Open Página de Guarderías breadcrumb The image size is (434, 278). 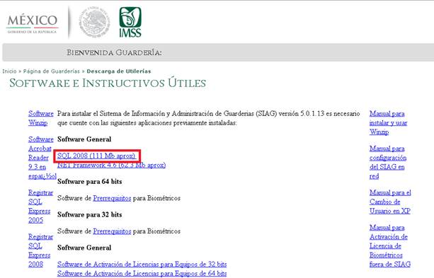pyautogui.click(x=52, y=71)
